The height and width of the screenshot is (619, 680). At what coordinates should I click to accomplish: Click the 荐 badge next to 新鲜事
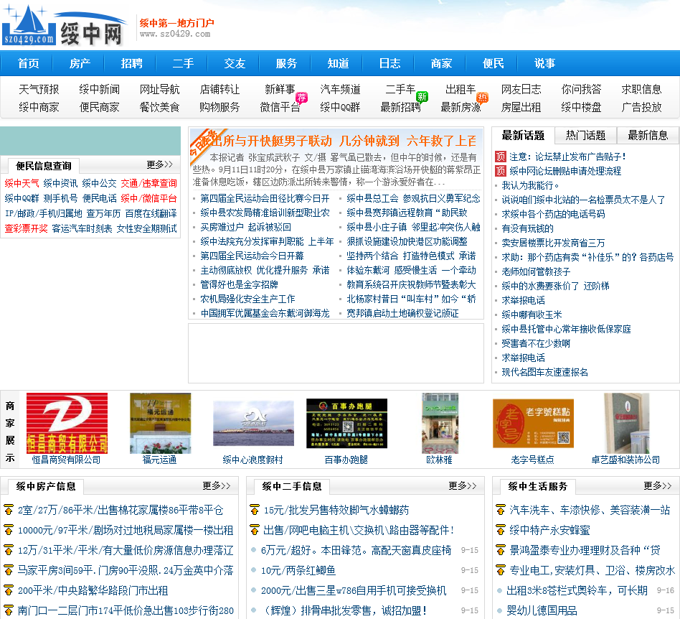pyautogui.click(x=301, y=98)
